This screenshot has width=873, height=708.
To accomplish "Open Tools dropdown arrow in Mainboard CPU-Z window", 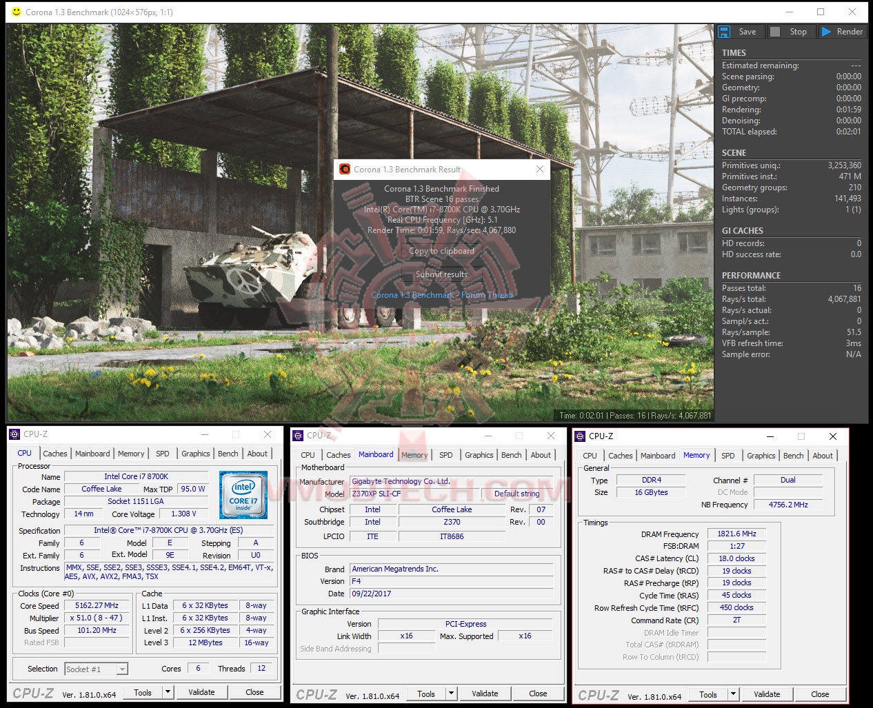I will click(x=452, y=694).
